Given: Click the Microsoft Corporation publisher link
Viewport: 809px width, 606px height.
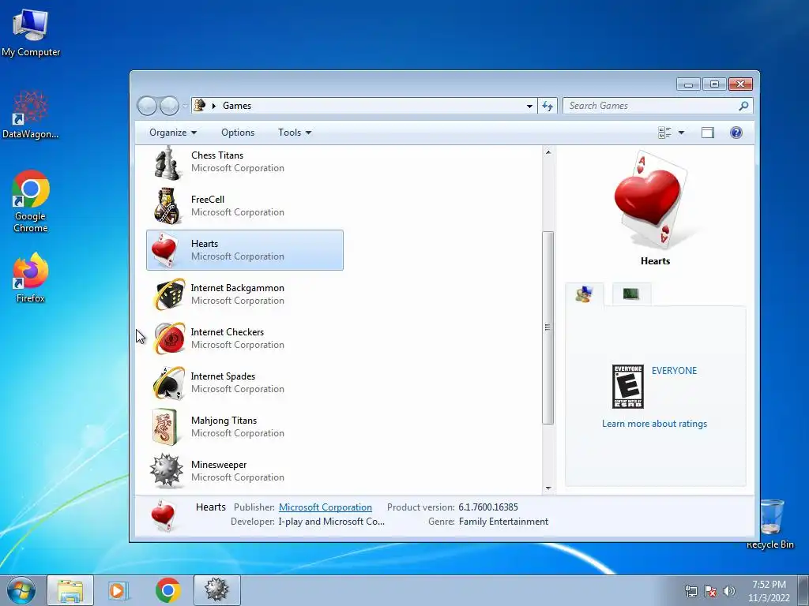Looking at the screenshot, I should pyautogui.click(x=325, y=507).
